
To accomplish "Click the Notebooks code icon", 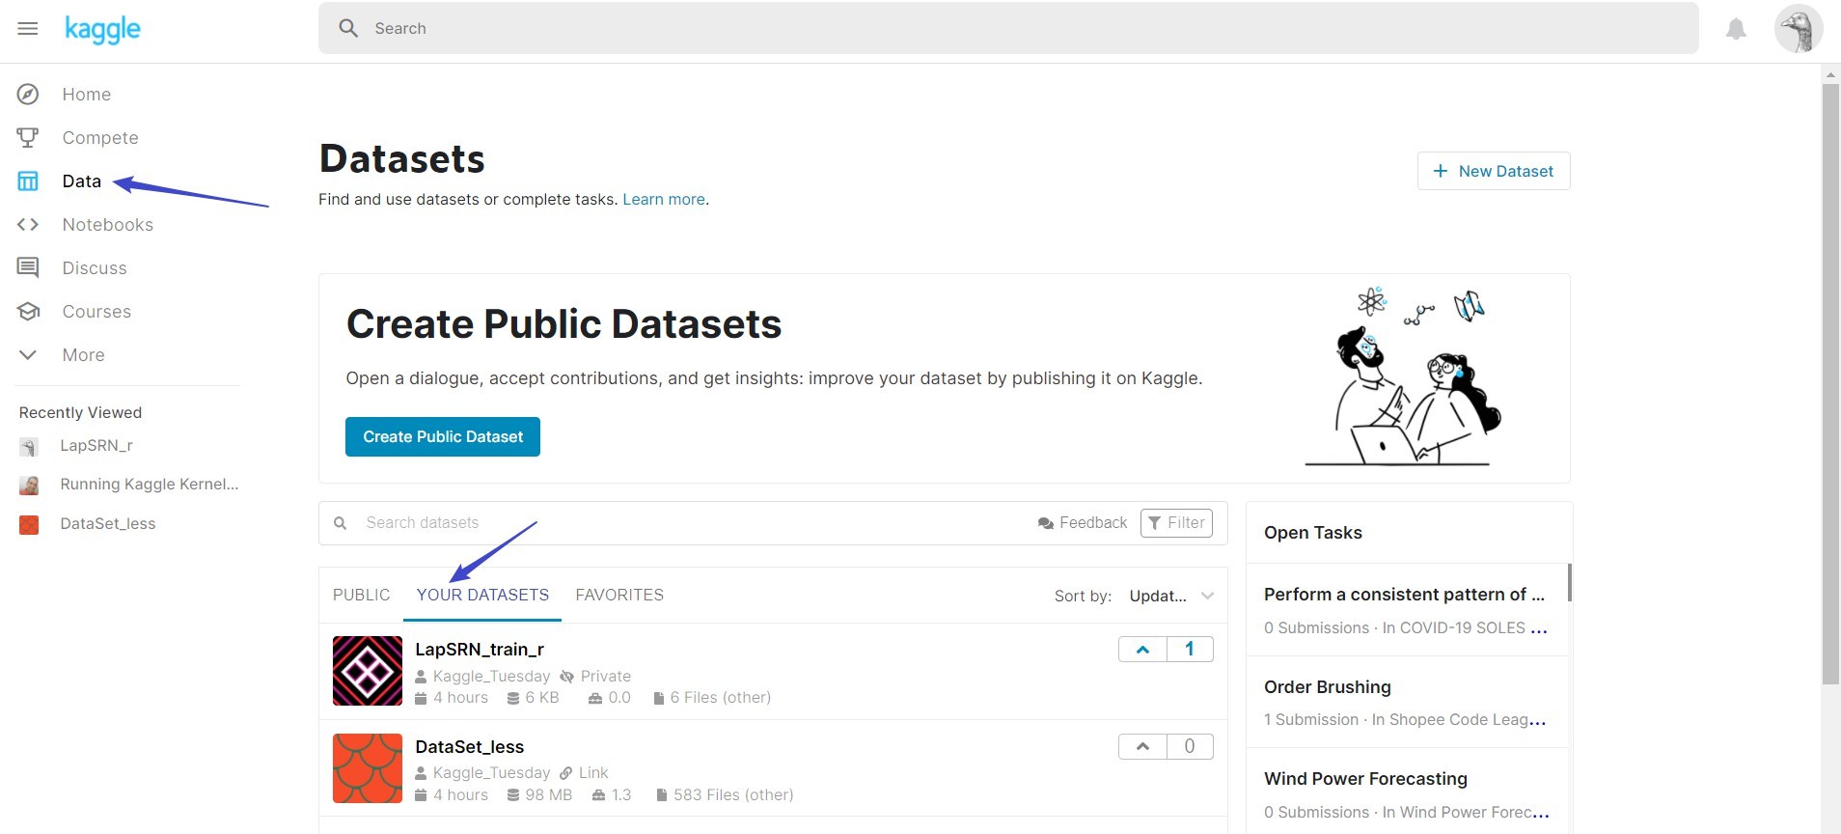I will [x=28, y=225].
